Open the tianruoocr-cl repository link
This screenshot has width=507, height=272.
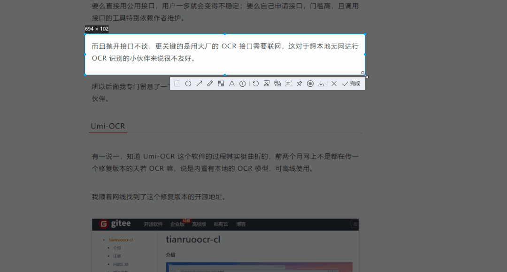[x=121, y=240]
